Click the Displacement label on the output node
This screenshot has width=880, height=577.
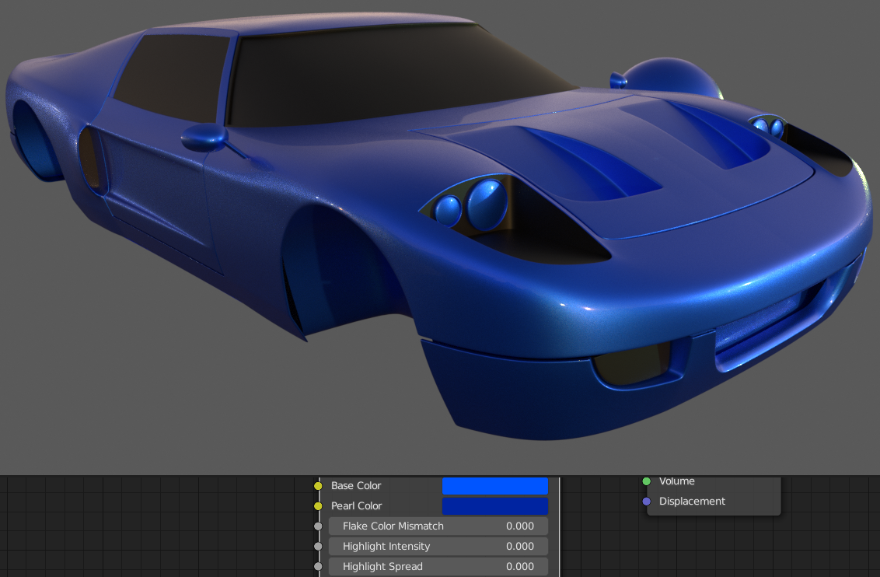pos(690,501)
